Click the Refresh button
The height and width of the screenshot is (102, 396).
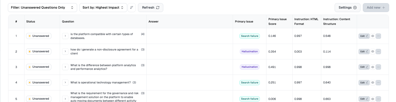(x=151, y=8)
